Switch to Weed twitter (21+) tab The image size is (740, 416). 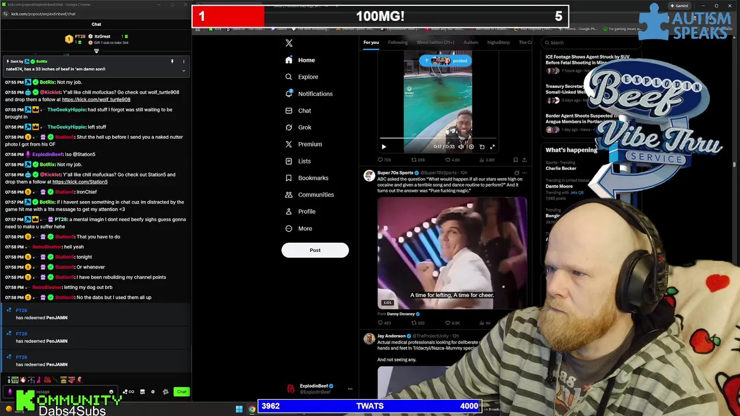pos(435,42)
